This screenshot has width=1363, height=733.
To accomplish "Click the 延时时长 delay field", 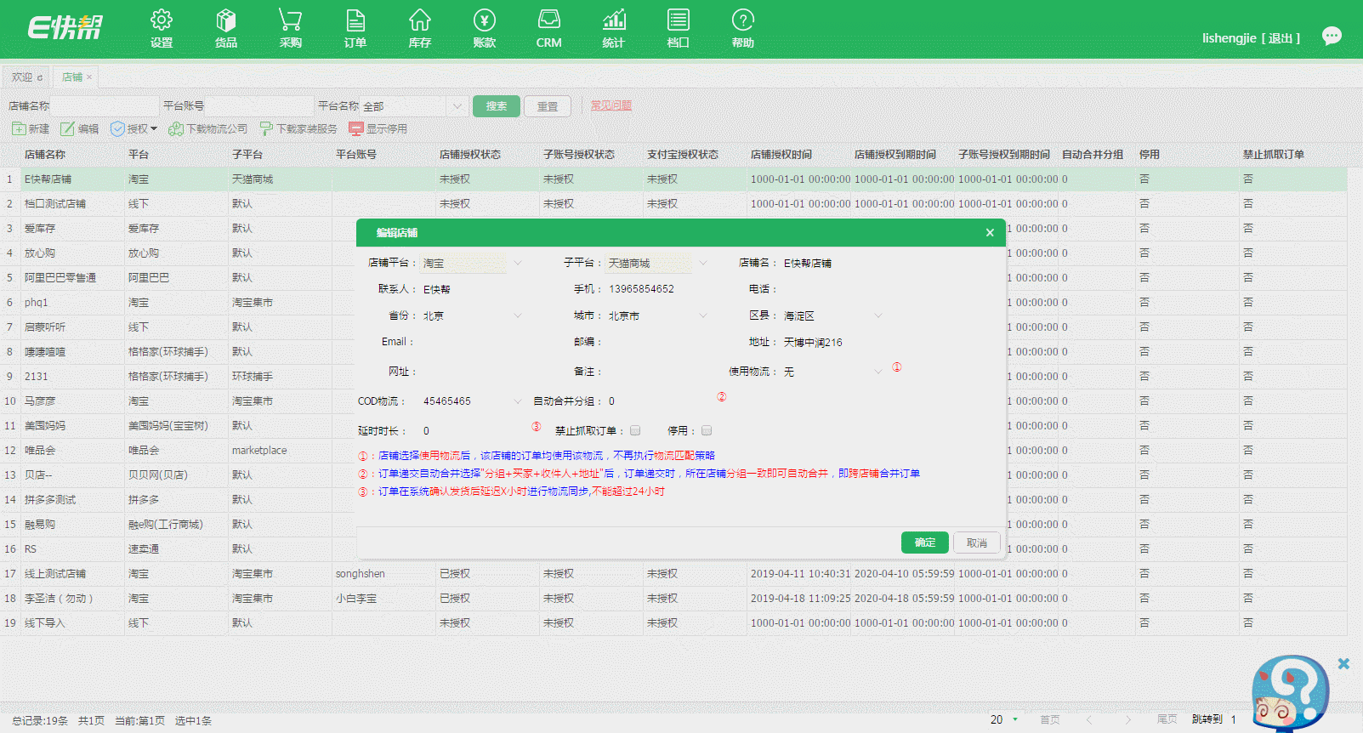I will 473,430.
